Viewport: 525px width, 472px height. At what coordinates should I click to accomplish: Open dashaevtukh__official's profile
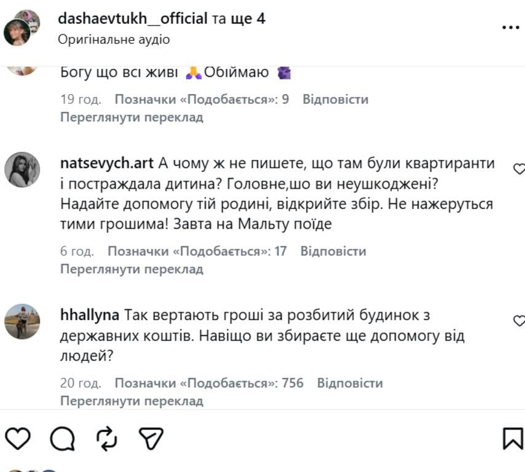click(x=132, y=18)
